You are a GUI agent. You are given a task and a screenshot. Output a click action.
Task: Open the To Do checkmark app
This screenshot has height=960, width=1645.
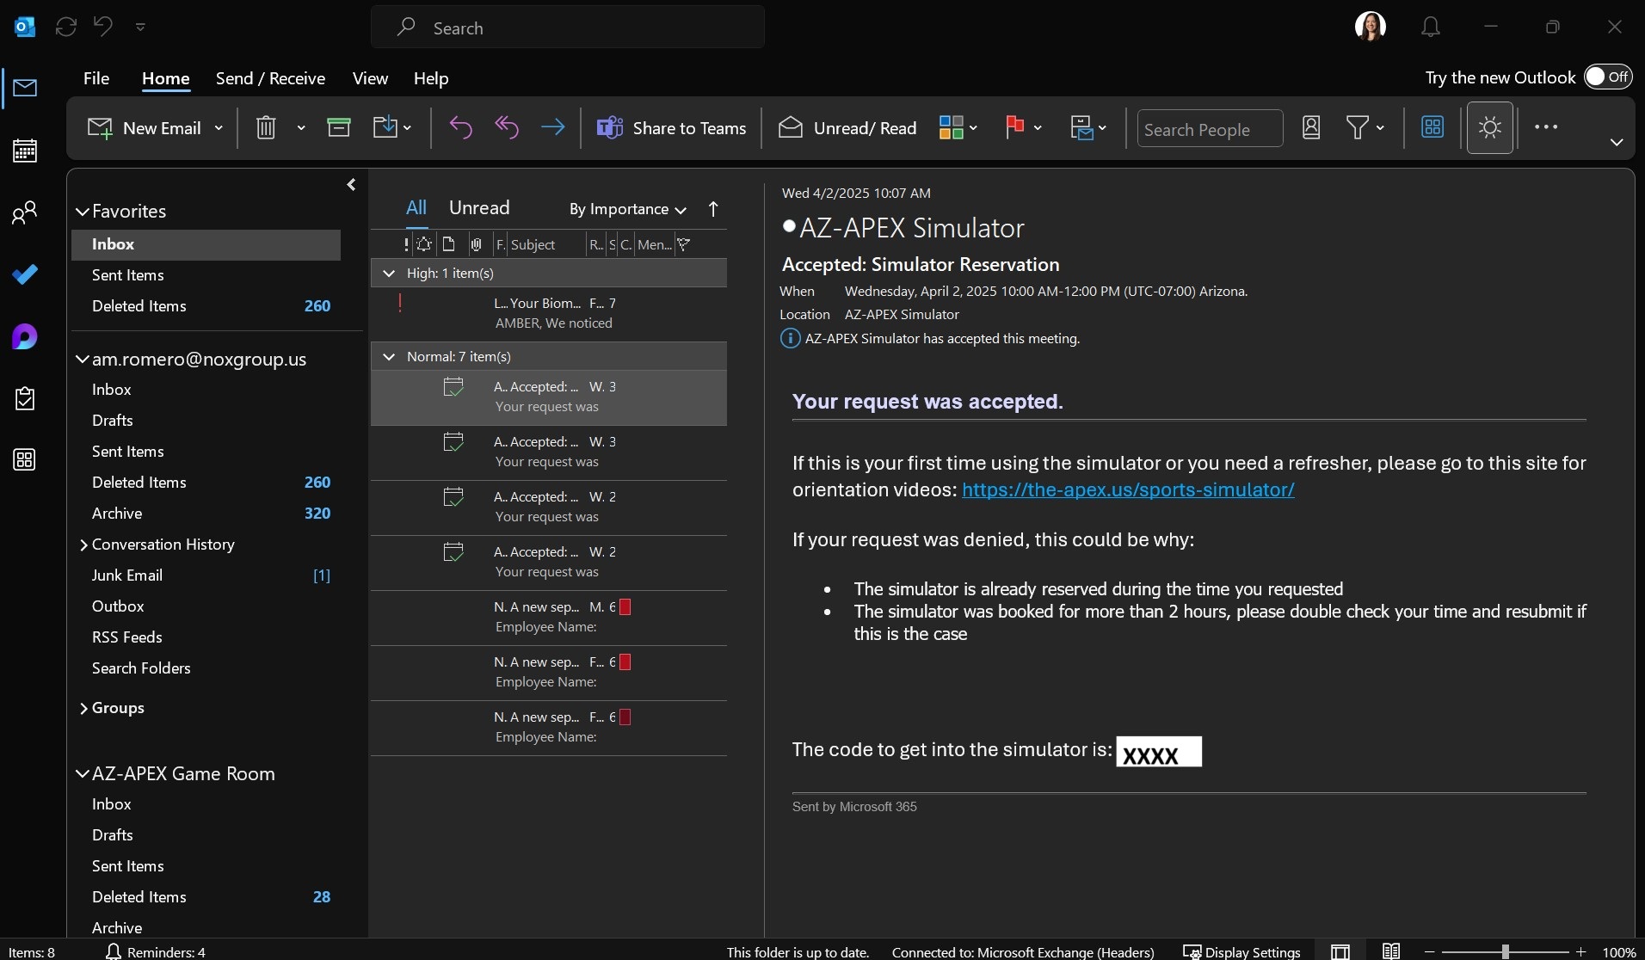point(25,274)
